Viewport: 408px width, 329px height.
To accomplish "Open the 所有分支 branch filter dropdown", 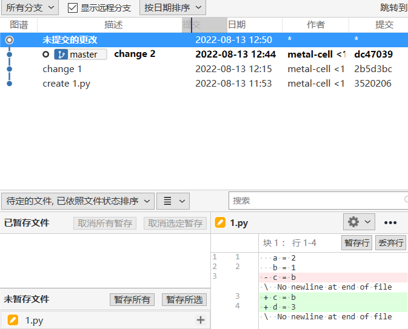I will (x=30, y=7).
